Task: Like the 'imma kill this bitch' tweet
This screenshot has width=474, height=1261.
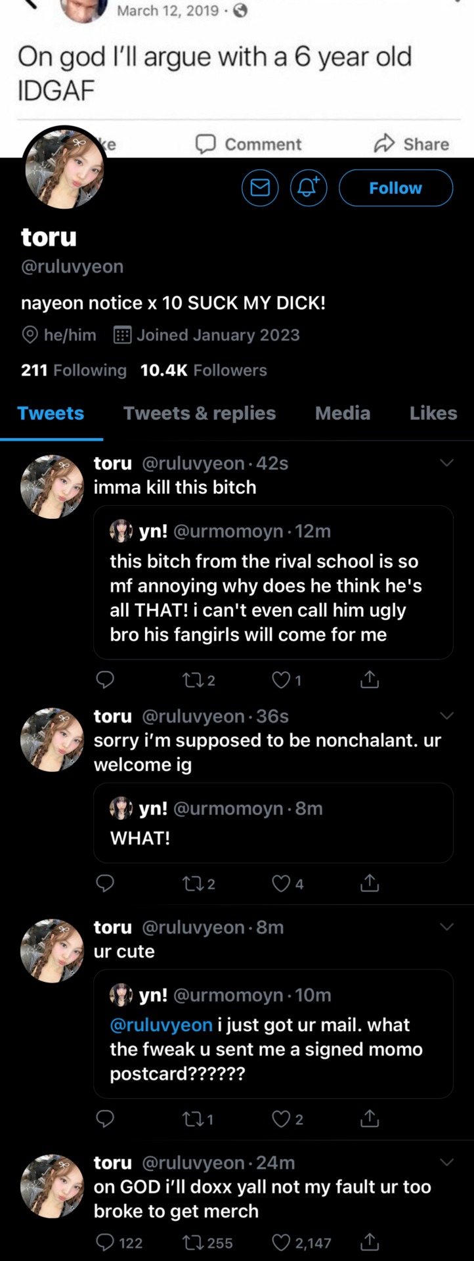Action: click(x=282, y=680)
